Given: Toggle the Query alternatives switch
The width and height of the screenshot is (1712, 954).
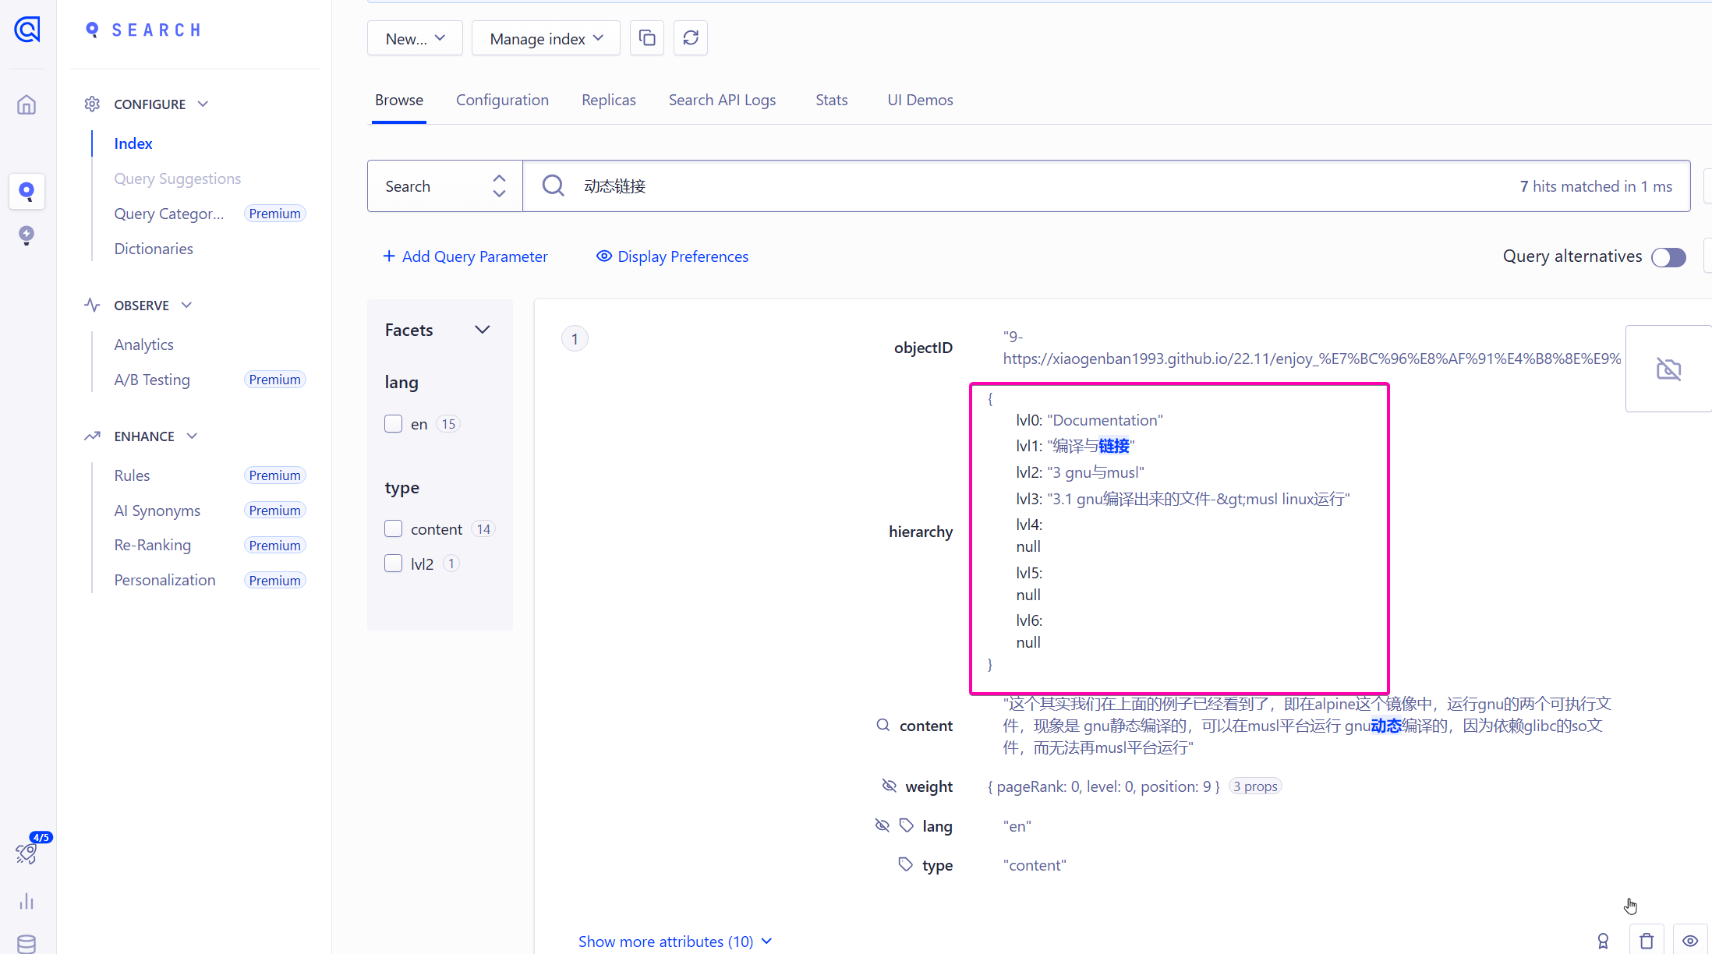Looking at the screenshot, I should [1668, 257].
